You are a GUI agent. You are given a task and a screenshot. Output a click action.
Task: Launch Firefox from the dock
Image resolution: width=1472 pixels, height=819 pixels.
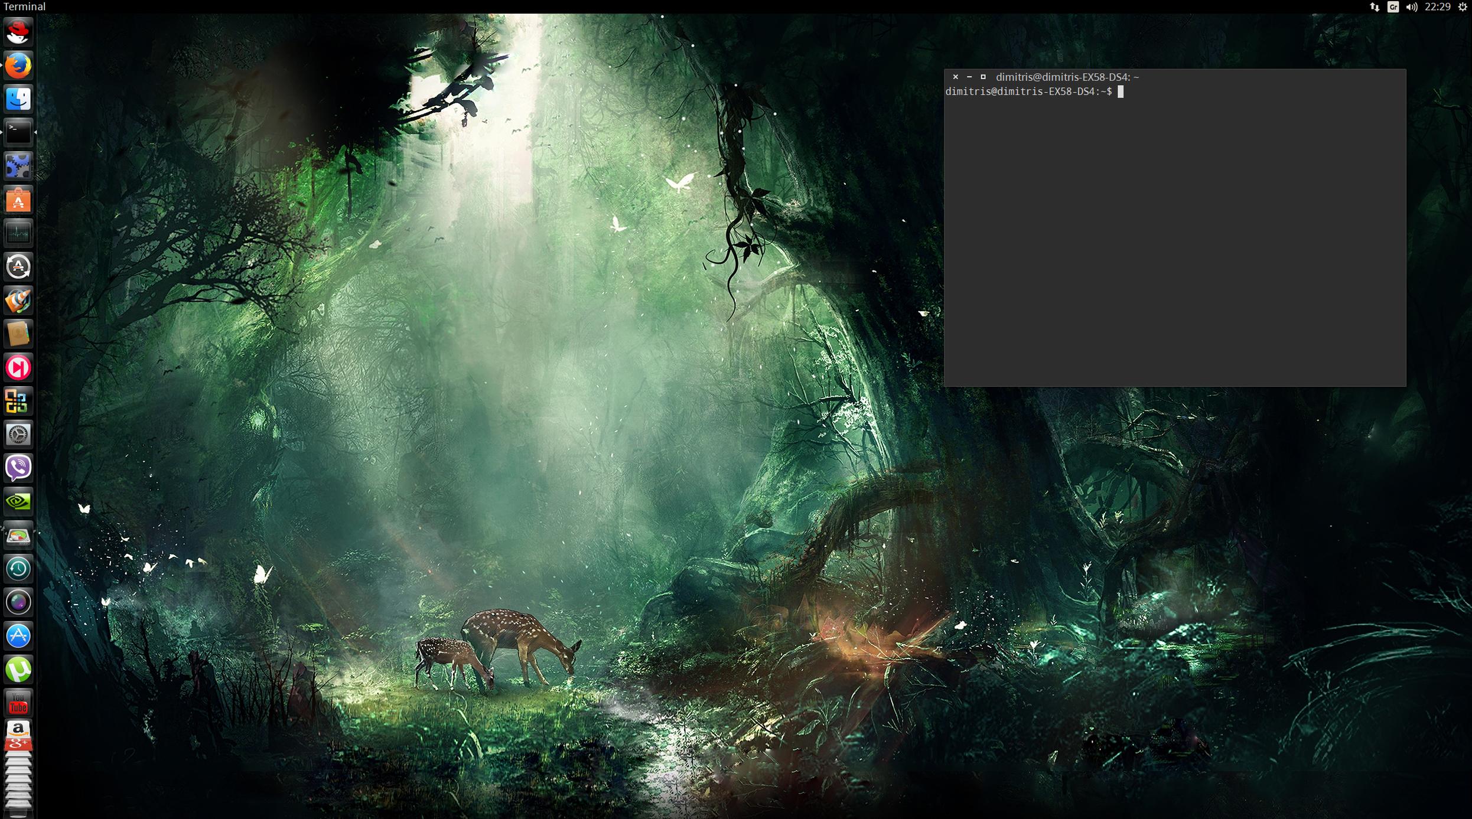[18, 66]
